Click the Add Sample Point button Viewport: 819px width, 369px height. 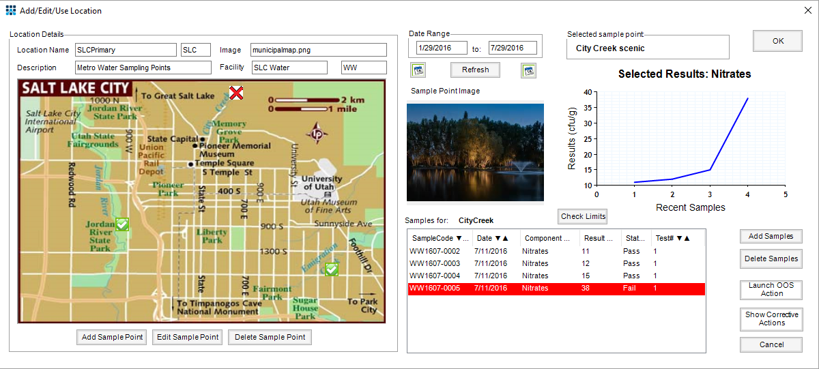pos(112,337)
